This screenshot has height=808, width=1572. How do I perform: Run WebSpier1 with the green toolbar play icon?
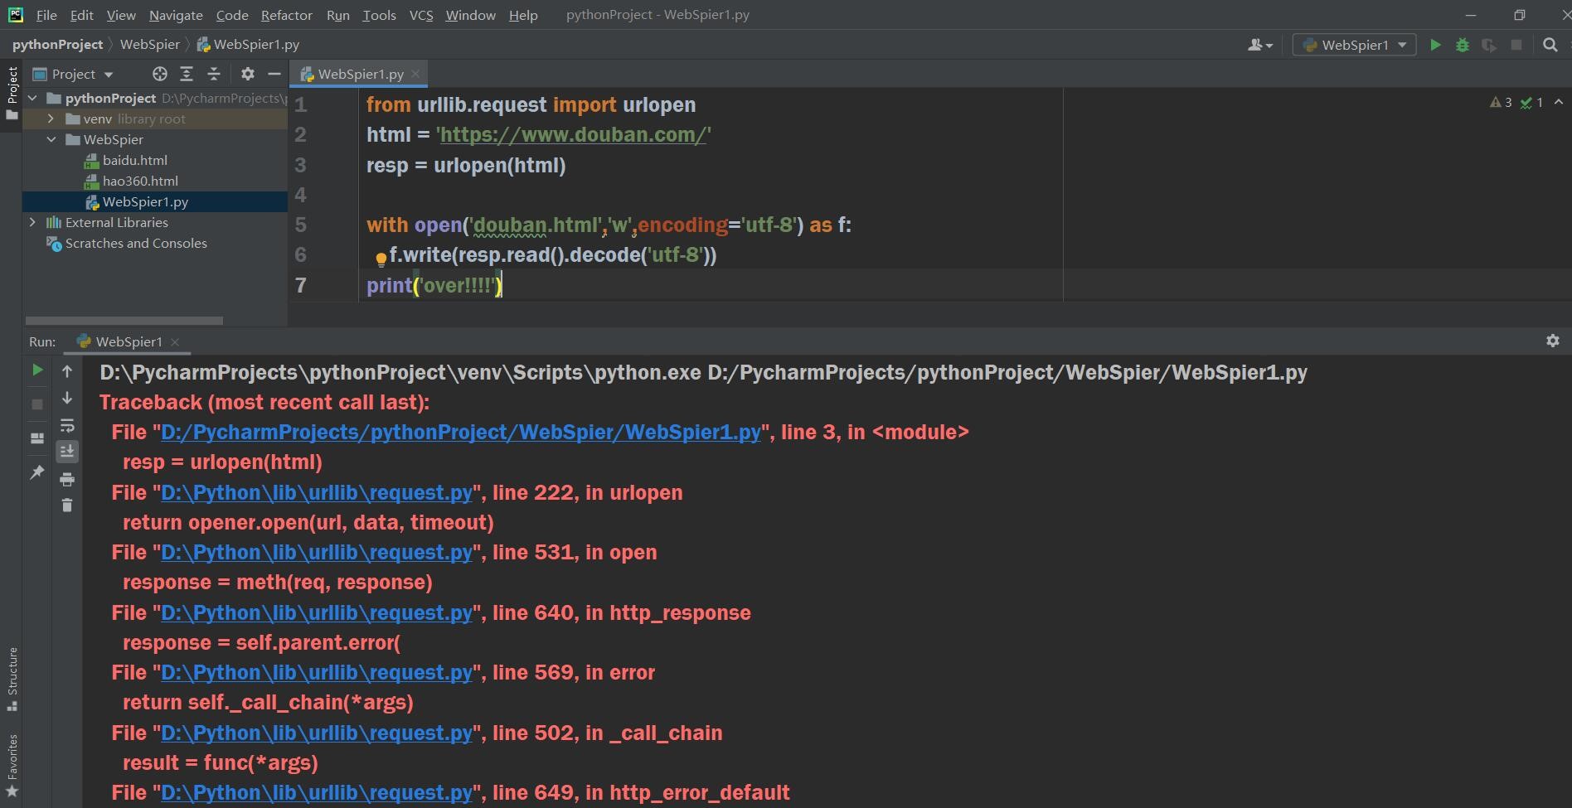tap(1435, 45)
